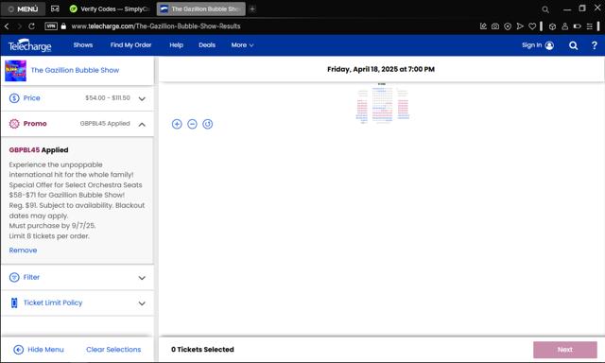Click the browser tab search icon

click(x=545, y=9)
